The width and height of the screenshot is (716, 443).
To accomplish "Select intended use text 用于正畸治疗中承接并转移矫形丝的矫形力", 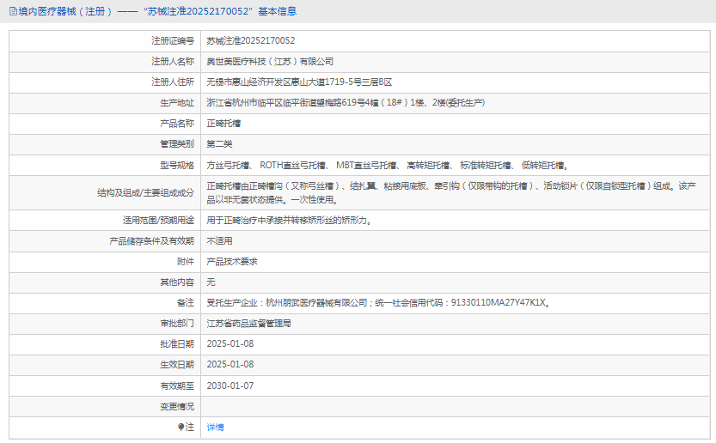I will [x=289, y=221].
